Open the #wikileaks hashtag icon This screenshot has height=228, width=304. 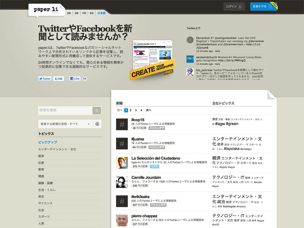click(x=122, y=201)
